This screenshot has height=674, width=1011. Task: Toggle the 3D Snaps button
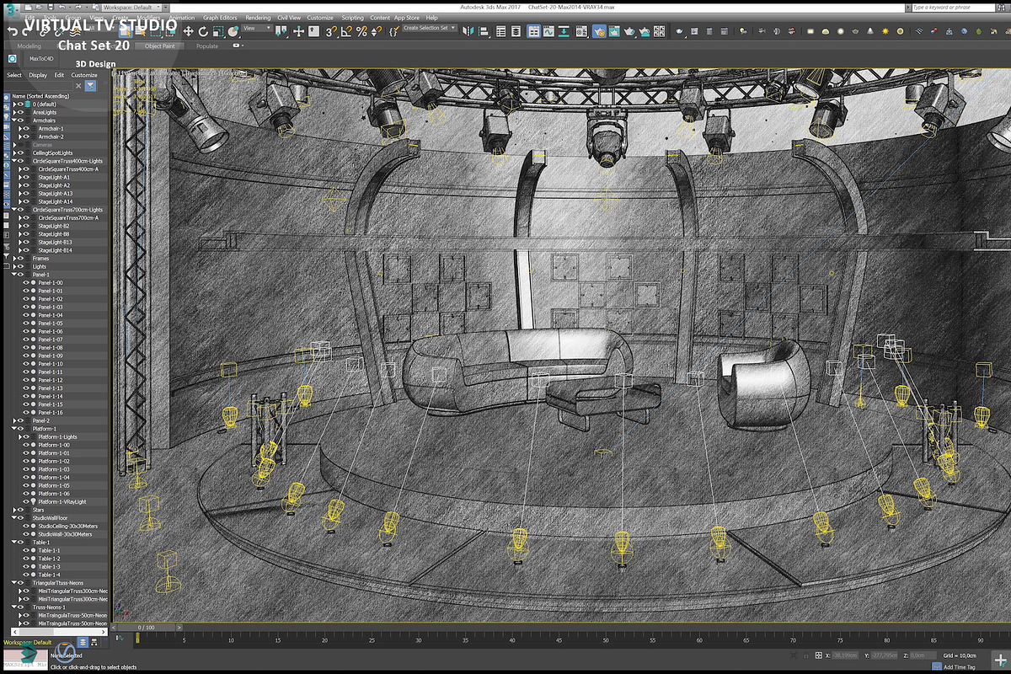[332, 31]
